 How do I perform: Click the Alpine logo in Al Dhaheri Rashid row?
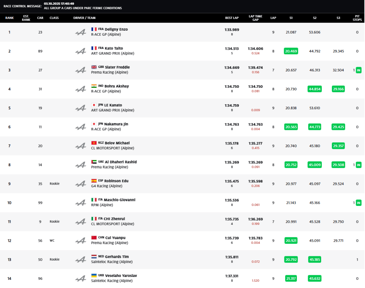81,165
